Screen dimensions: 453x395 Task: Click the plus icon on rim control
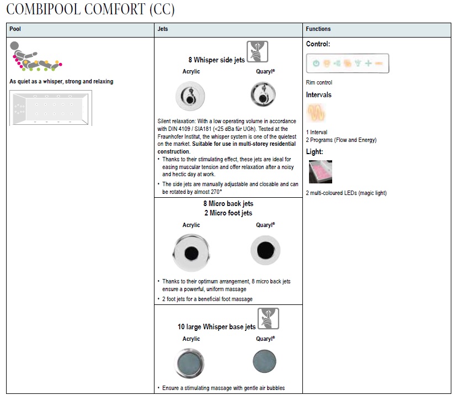pos(368,64)
